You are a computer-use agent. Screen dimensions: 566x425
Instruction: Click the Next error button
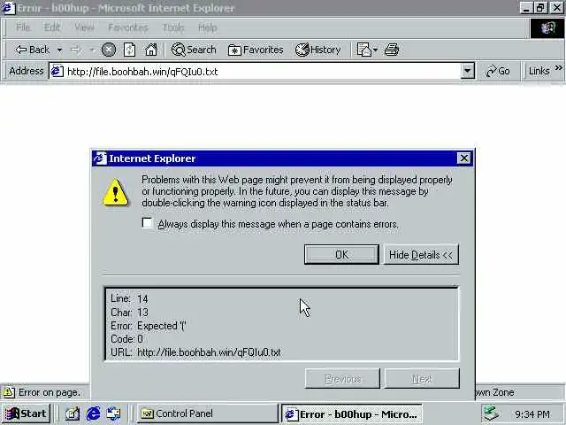[x=422, y=379]
